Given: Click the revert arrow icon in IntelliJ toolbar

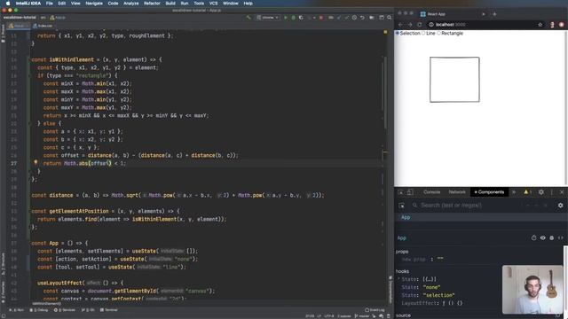Looking at the screenshot, I should [x=362, y=18].
